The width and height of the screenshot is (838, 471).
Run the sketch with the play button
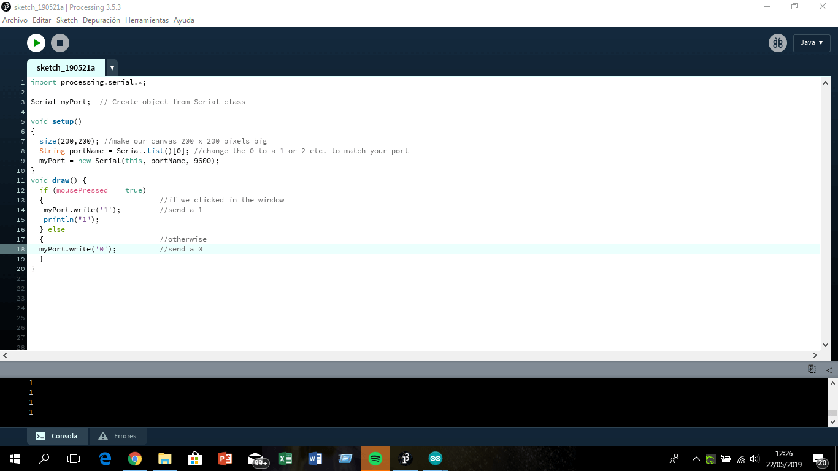(x=36, y=43)
